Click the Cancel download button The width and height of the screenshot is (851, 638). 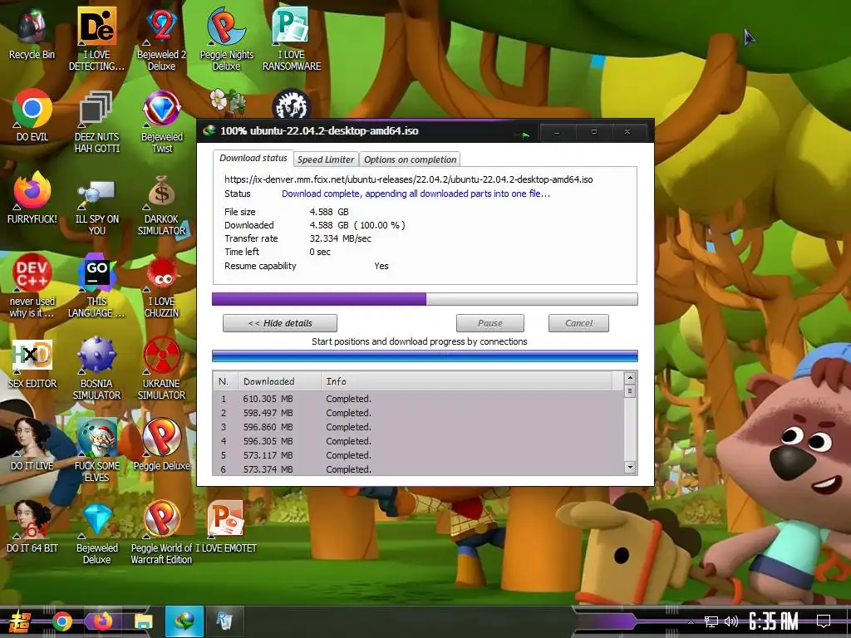578,323
